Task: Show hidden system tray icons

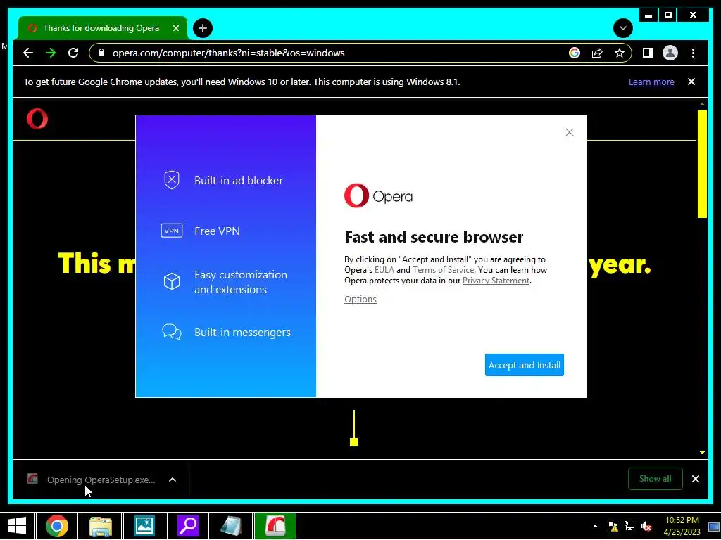Action: 596,526
